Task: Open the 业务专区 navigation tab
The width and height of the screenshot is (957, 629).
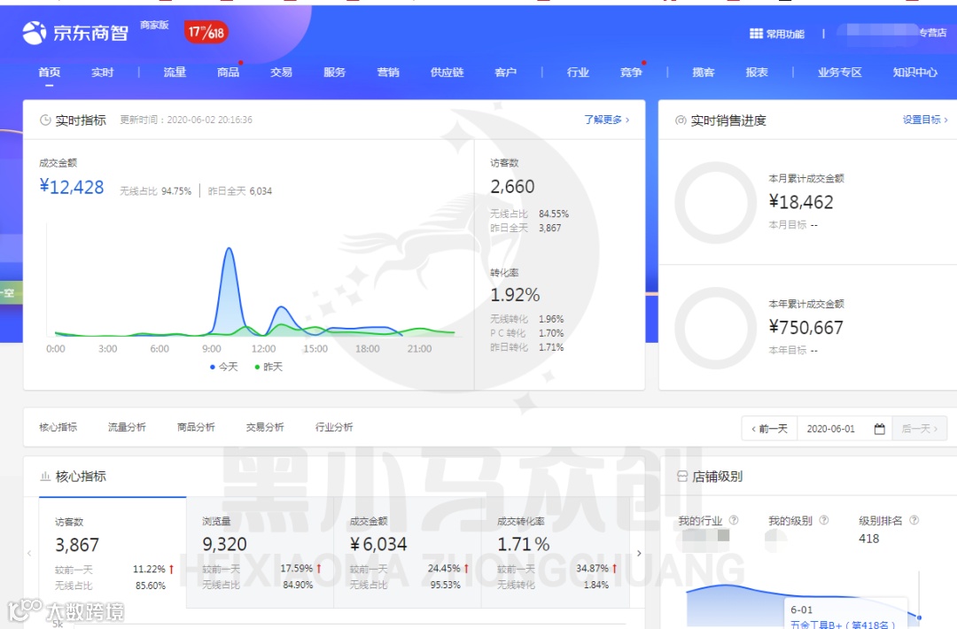Action: 840,72
